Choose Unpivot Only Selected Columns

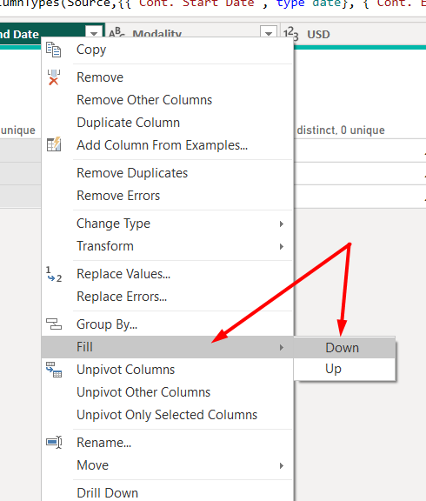coord(167,416)
